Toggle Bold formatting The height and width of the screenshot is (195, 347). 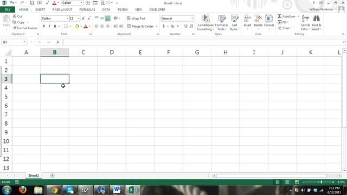(x=43, y=27)
